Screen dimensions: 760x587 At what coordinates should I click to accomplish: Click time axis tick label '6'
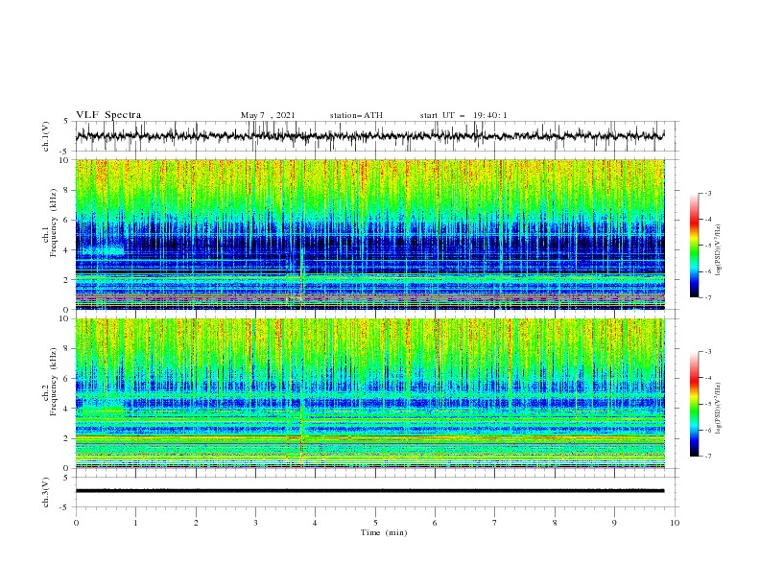click(435, 523)
